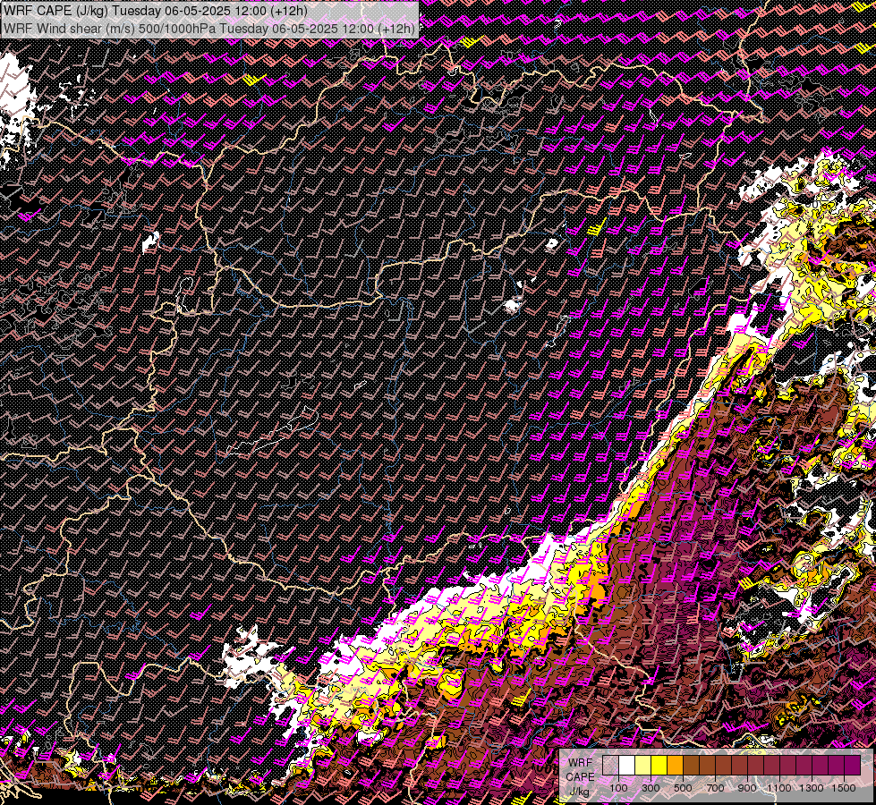
Task: Click the WRF CAPE (J/kg) title line
Action: tap(155, 11)
